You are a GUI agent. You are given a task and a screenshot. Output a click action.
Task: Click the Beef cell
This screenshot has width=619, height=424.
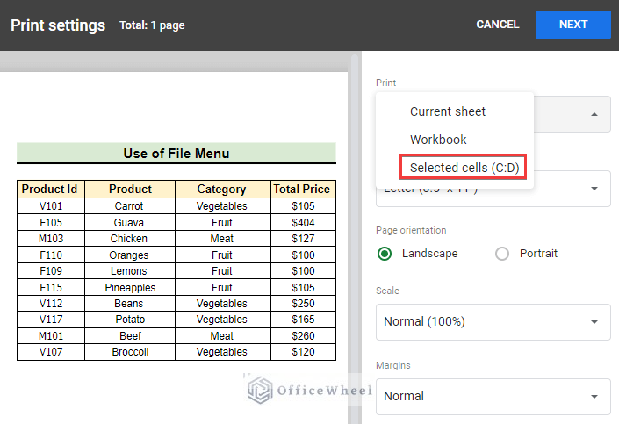tap(130, 336)
